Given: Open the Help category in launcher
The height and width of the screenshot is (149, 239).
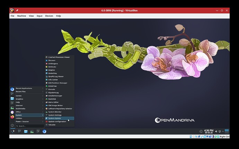Looking at the screenshot, I should (x=29, y=102).
